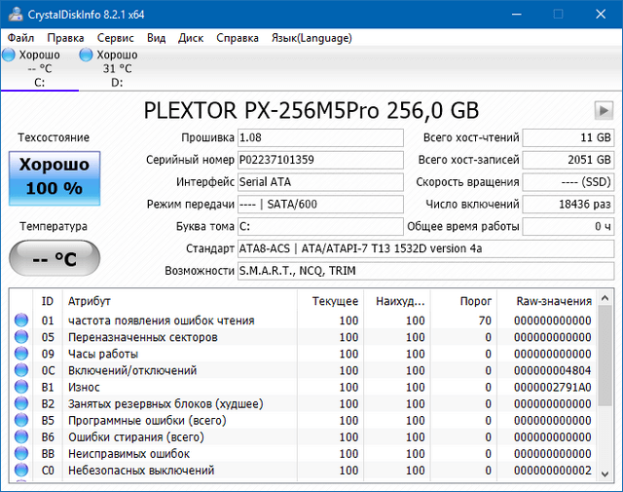
Task: Open the Диск menu
Action: [191, 38]
